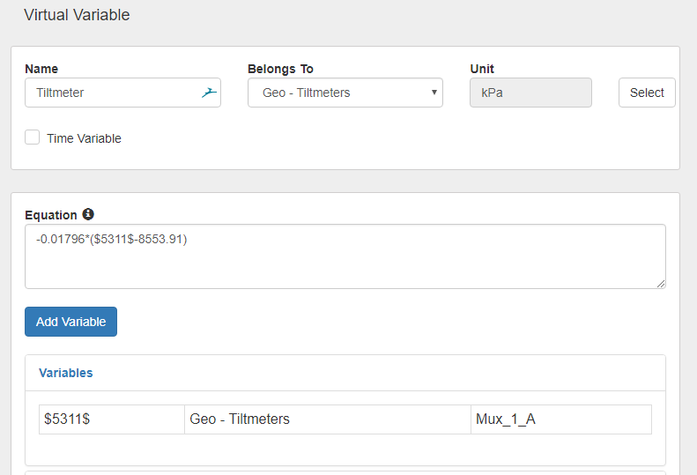The width and height of the screenshot is (697, 475).
Task: Click the Mux_1_A table cell
Action: pyautogui.click(x=560, y=419)
